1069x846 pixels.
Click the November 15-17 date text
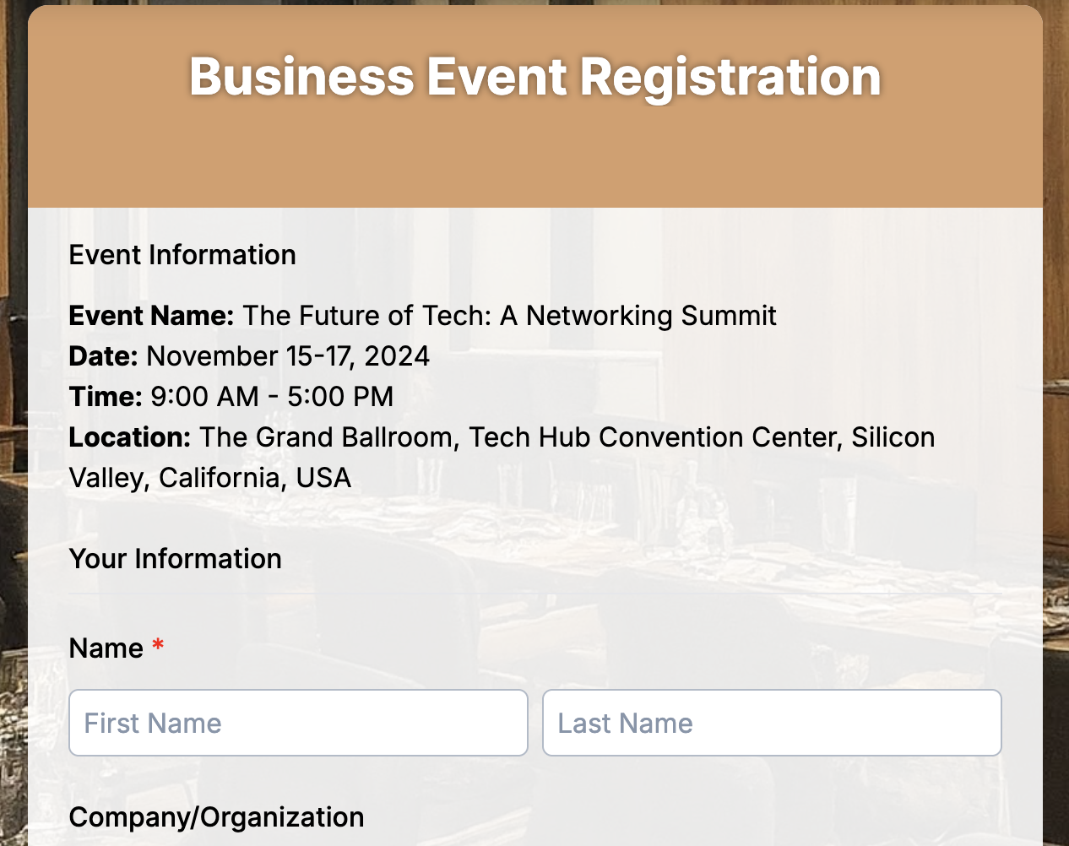[x=287, y=356]
